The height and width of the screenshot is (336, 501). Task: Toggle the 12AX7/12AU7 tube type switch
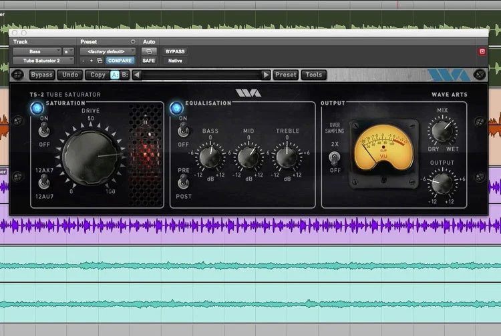click(x=44, y=183)
